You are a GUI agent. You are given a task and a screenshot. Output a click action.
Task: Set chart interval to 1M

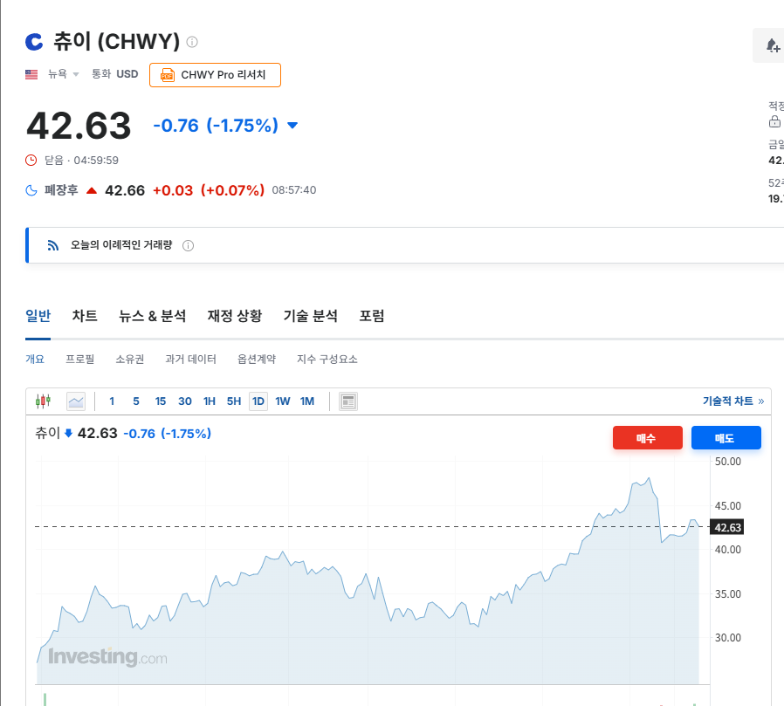click(307, 401)
